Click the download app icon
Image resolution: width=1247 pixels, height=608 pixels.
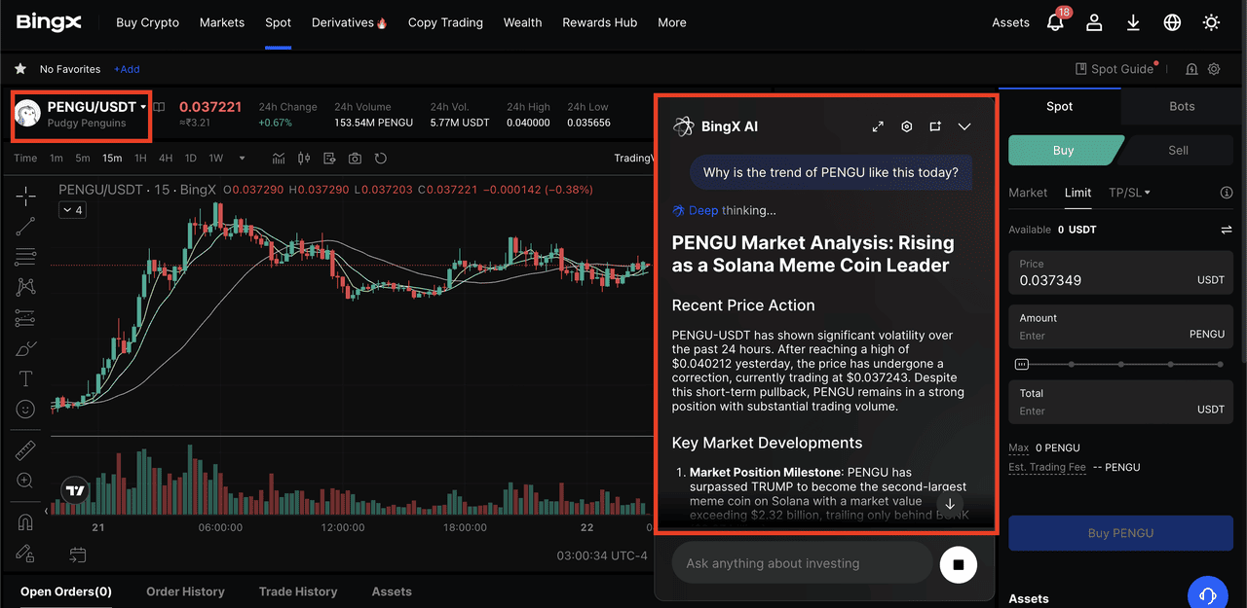(1133, 22)
